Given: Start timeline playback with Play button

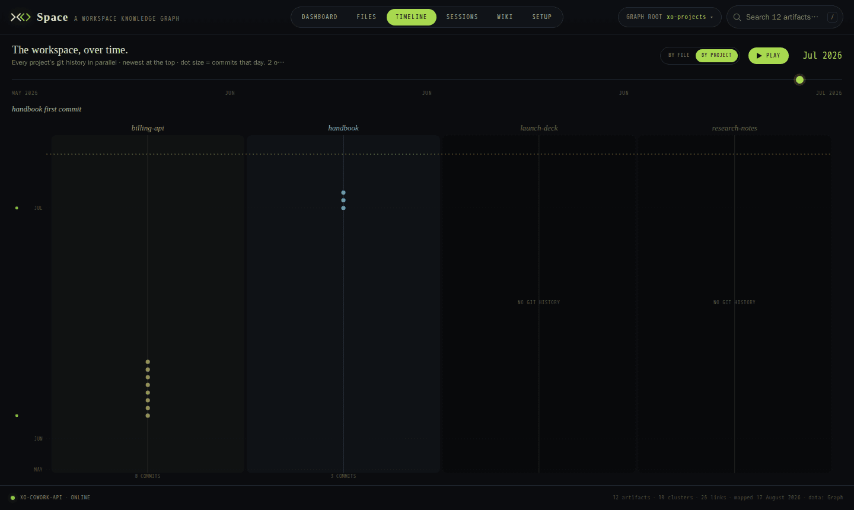Looking at the screenshot, I should [769, 56].
